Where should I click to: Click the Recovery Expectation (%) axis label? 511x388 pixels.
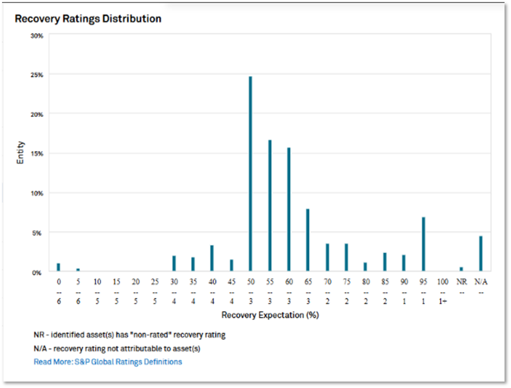[x=270, y=315]
